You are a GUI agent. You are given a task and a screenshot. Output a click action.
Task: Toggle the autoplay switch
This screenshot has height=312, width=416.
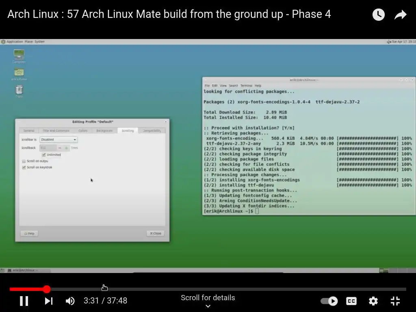tap(329, 301)
